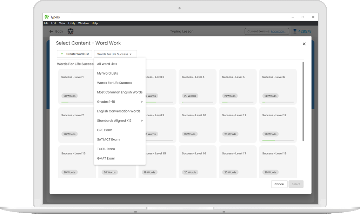Select the Success - Level 5 card
The height and width of the screenshot is (214, 360).
coord(238,87)
